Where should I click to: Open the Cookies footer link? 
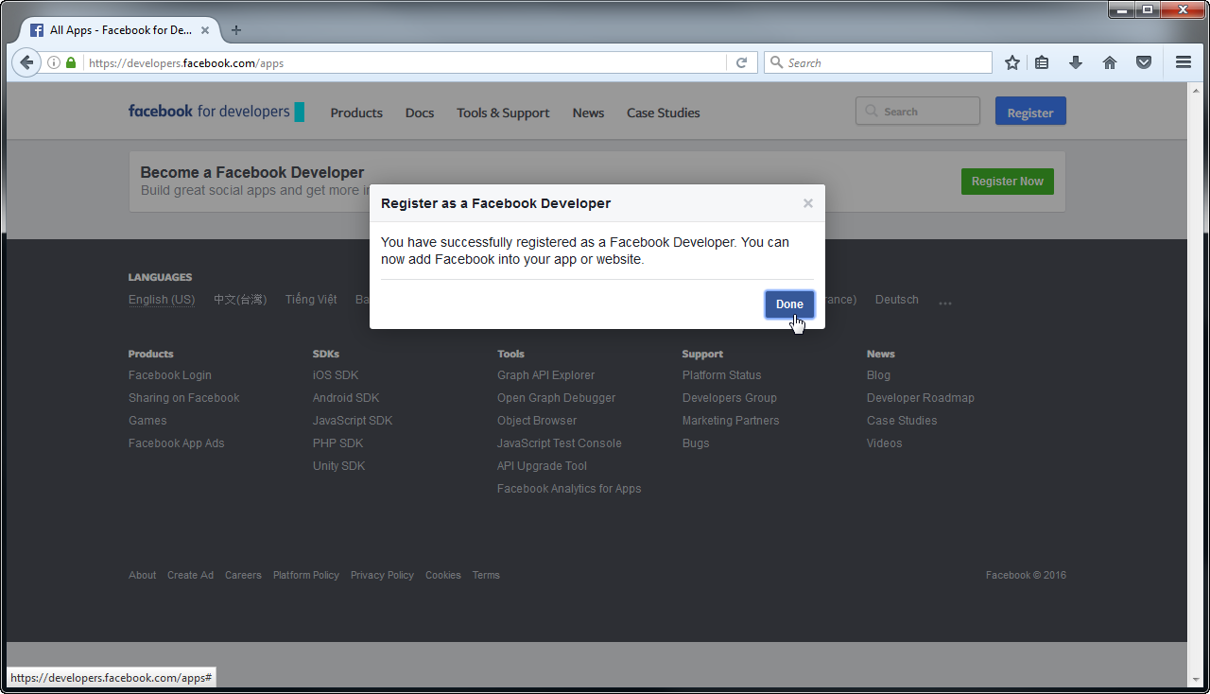[x=443, y=575]
